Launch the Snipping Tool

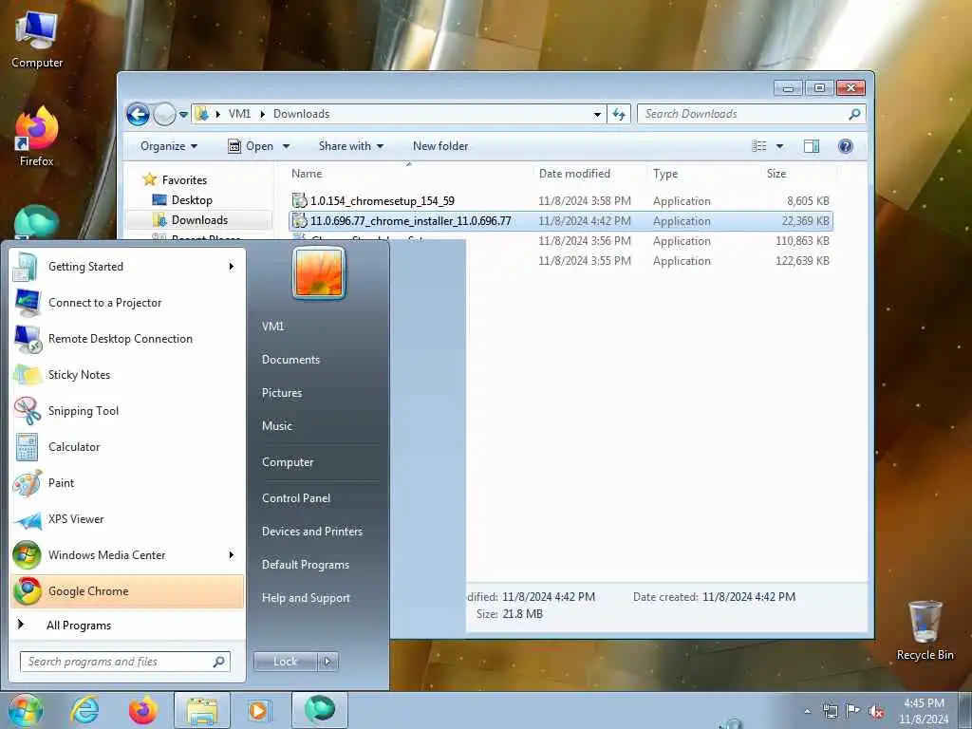tap(127, 410)
